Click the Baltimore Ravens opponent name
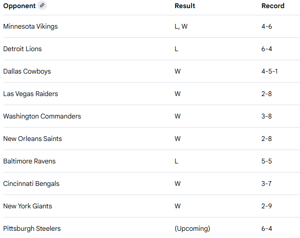This screenshot has width=300, height=238. pyautogui.click(x=29, y=161)
